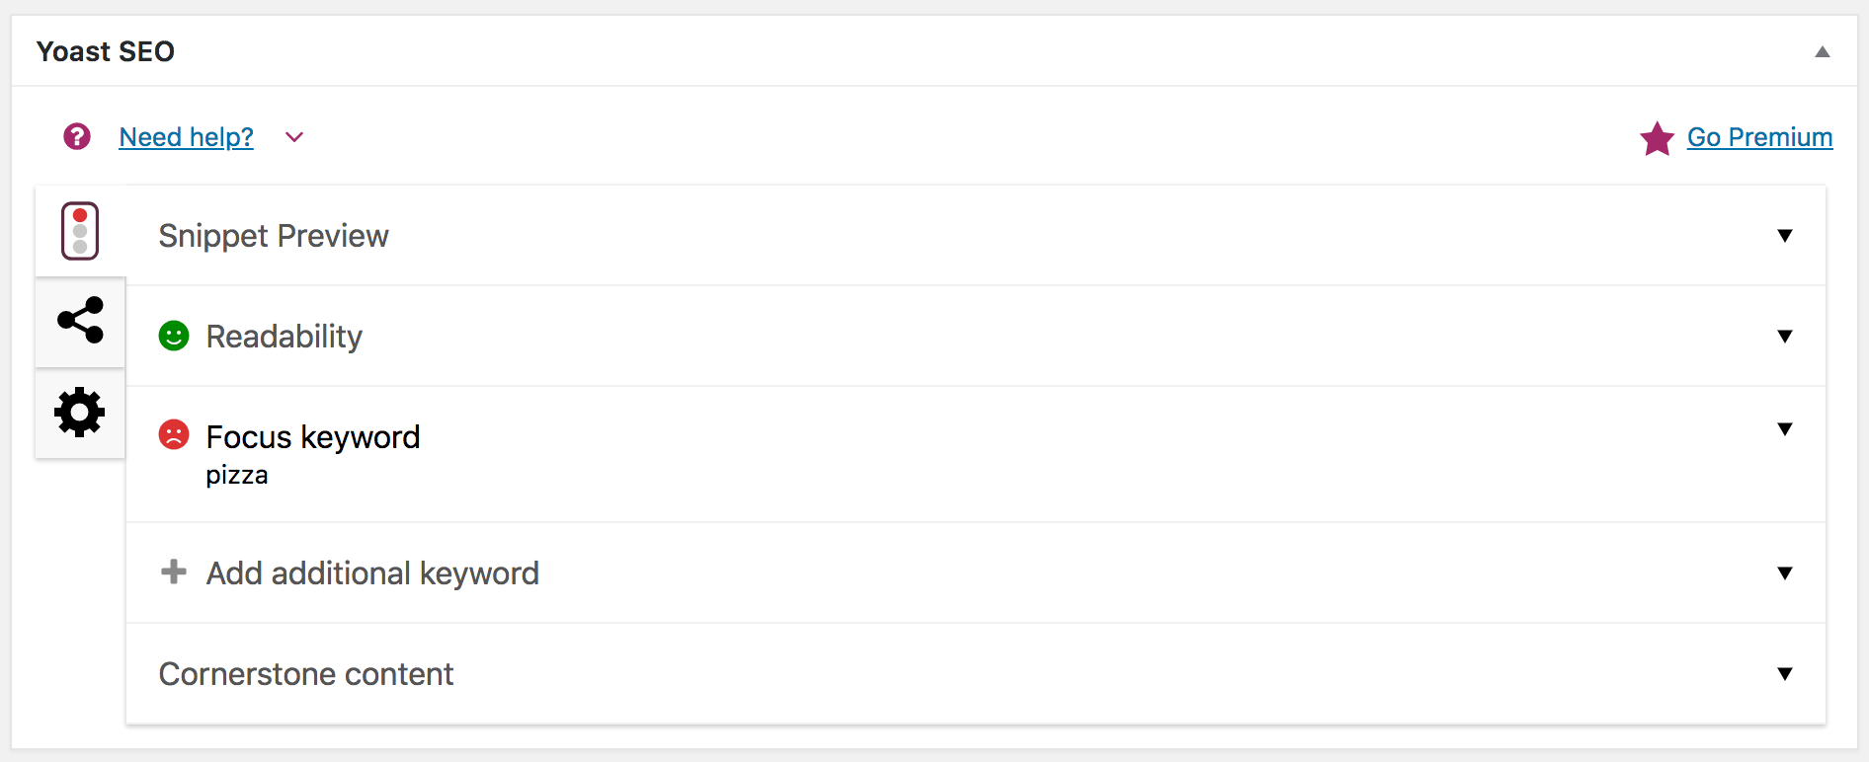Viewport: 1869px width, 762px height.
Task: Click the Cornerstone content heading
Action: pos(306,674)
